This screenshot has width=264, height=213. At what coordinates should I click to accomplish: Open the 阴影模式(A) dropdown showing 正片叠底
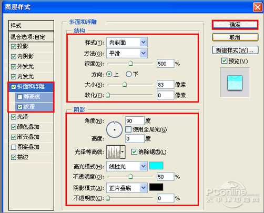(x=127, y=188)
